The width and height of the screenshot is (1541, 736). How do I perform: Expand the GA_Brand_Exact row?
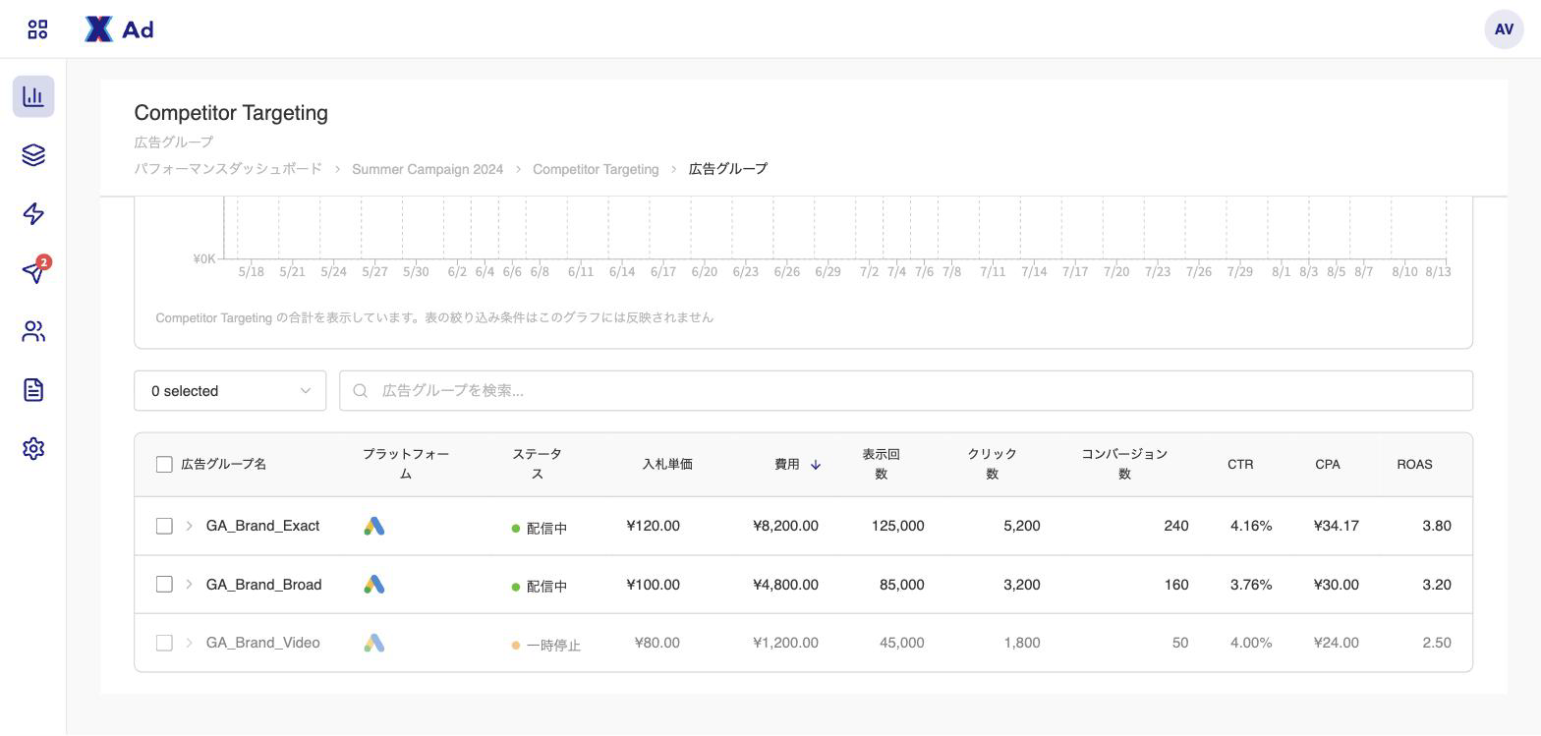point(189,526)
